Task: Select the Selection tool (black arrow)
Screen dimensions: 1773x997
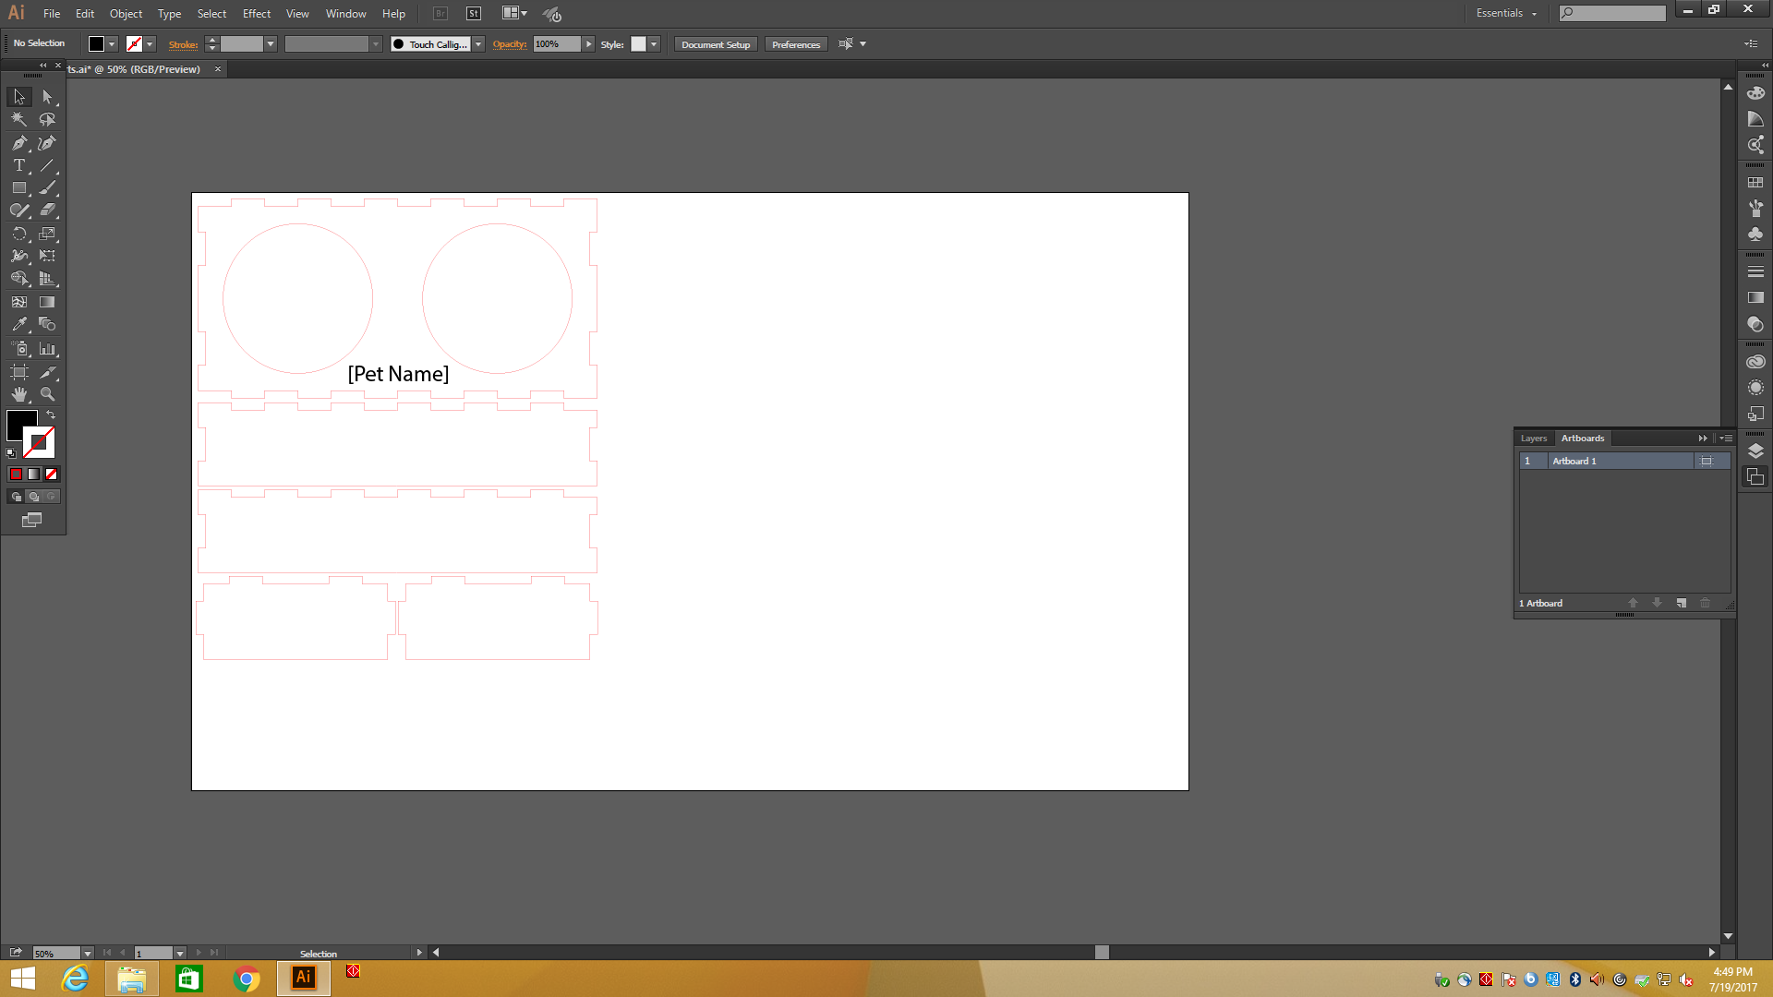Action: point(19,97)
